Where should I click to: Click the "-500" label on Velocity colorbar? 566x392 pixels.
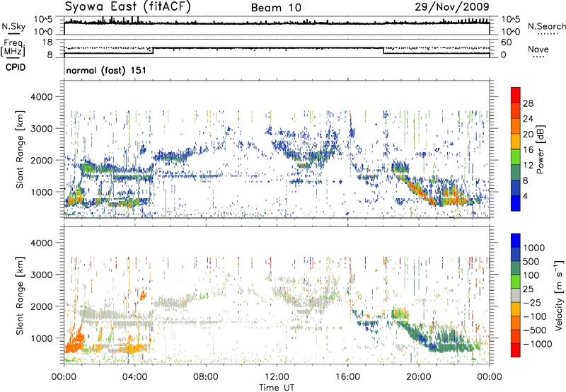535,330
